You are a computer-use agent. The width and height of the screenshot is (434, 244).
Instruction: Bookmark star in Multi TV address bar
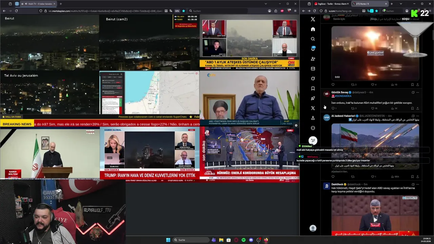tap(183, 11)
